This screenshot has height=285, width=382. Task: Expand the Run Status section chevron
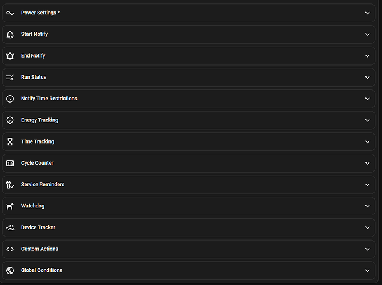(x=368, y=77)
